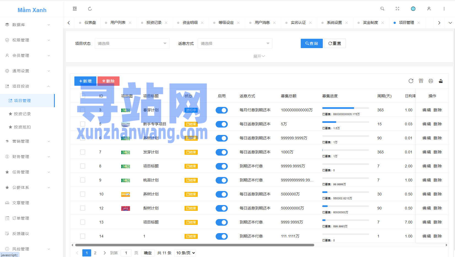Click the horizontal table scrollbar

(x=195, y=245)
